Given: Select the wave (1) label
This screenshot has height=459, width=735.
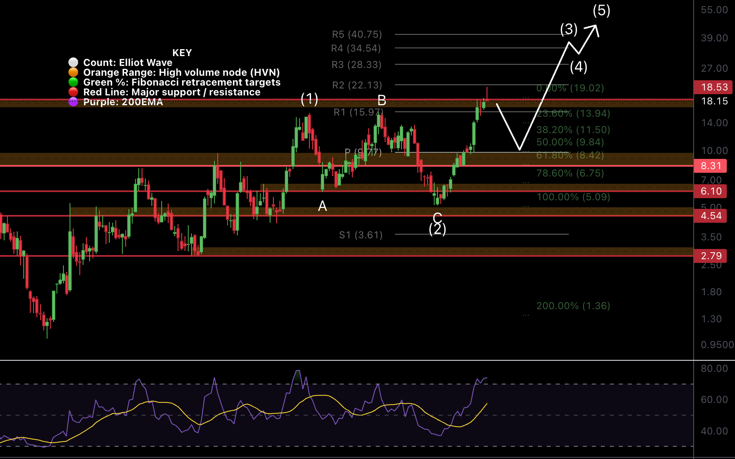Looking at the screenshot, I should pyautogui.click(x=309, y=99).
